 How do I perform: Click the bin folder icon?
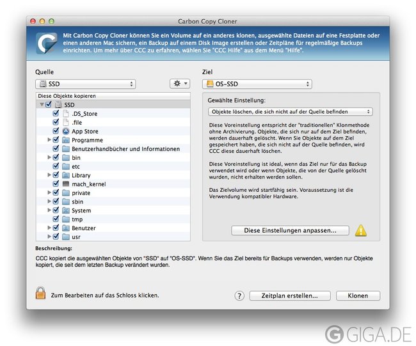66,158
